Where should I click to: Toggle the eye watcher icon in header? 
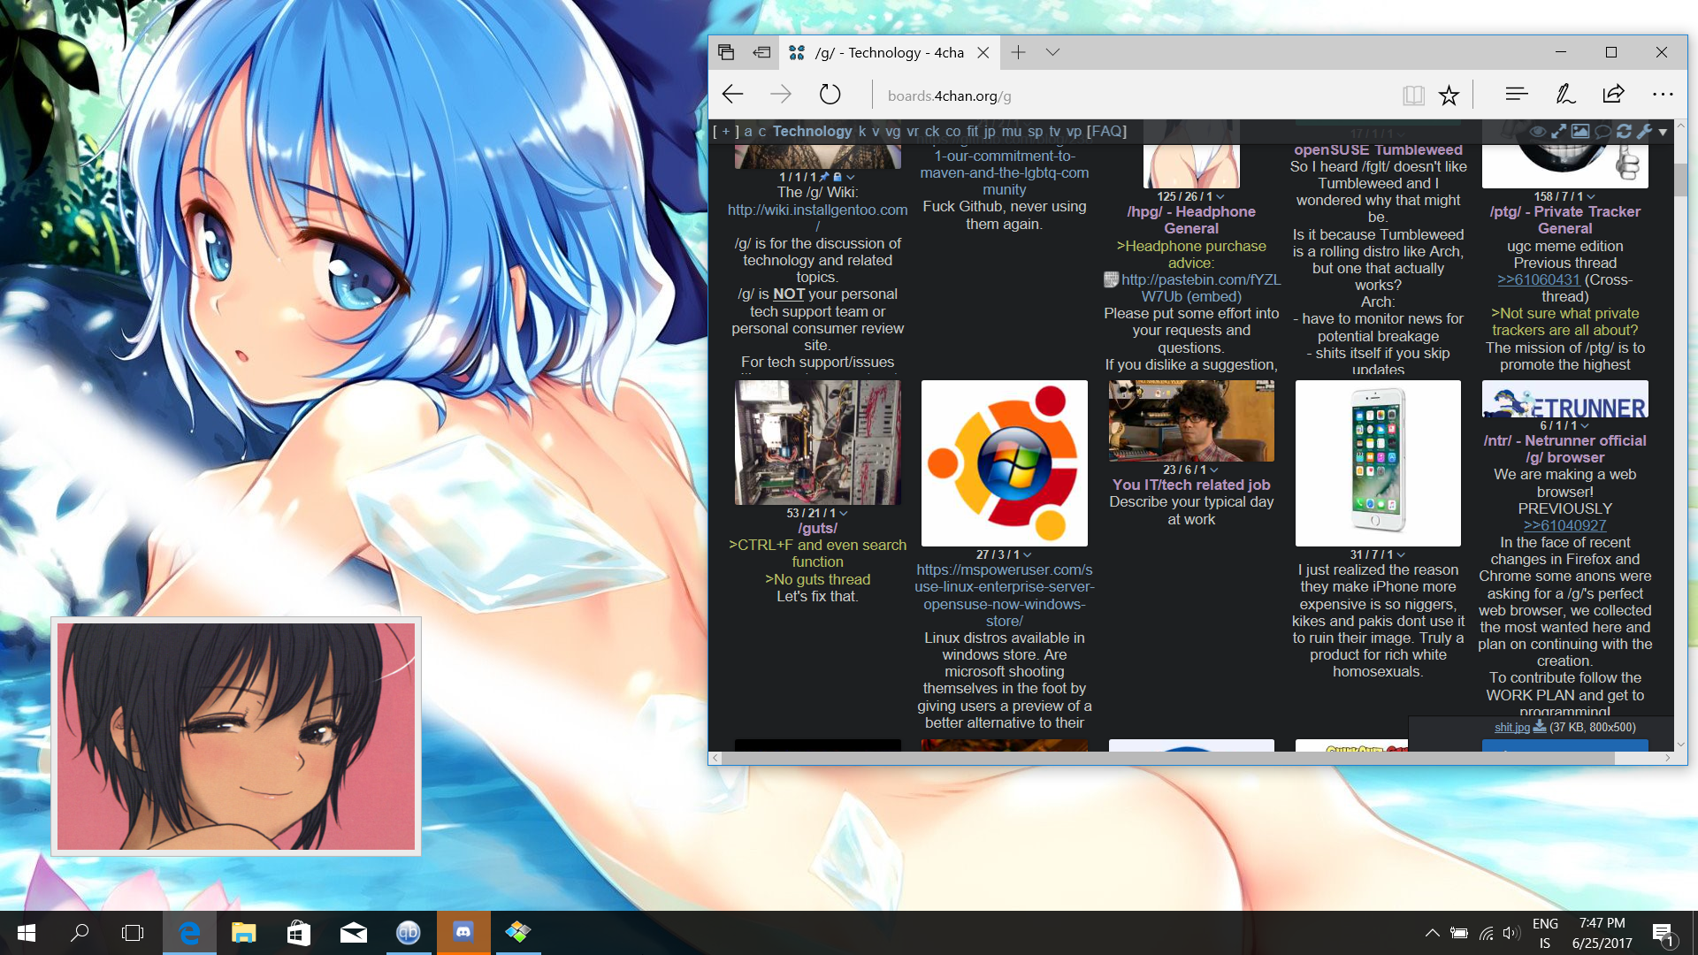(x=1538, y=131)
